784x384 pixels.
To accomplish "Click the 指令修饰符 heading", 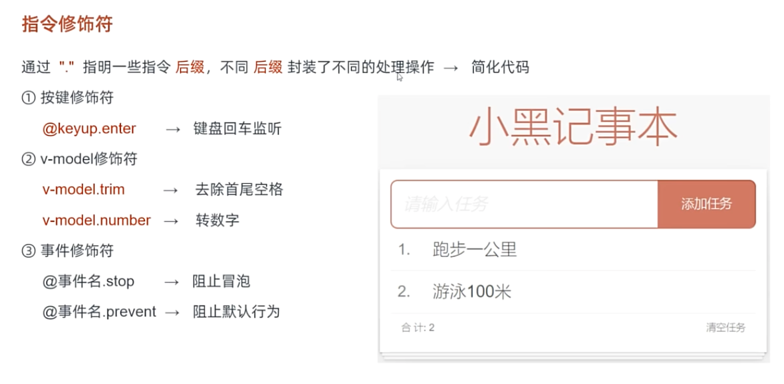I will [67, 25].
